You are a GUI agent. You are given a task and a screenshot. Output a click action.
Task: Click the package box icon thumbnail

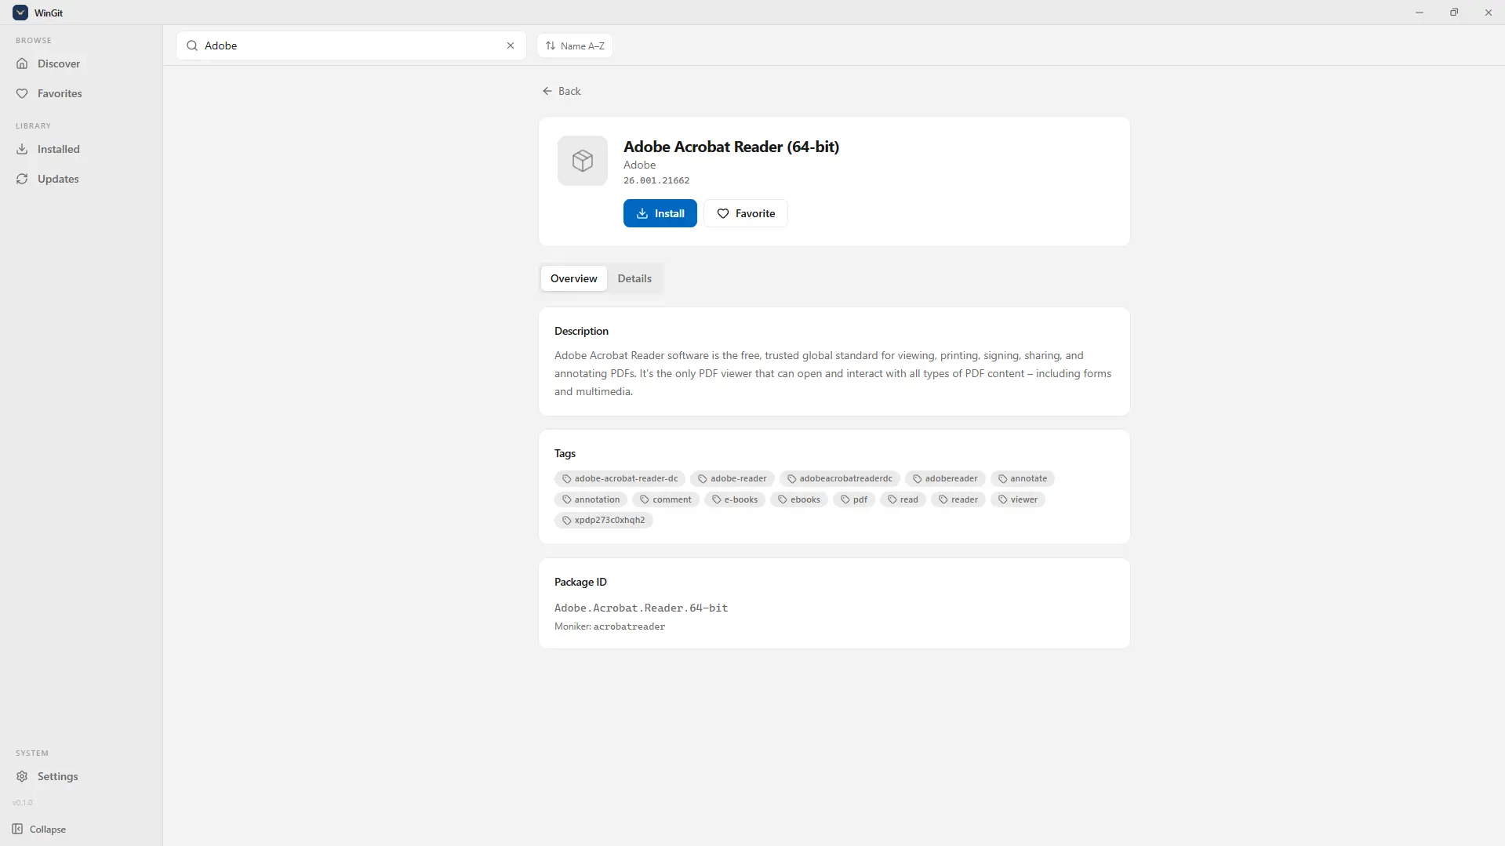(583, 161)
